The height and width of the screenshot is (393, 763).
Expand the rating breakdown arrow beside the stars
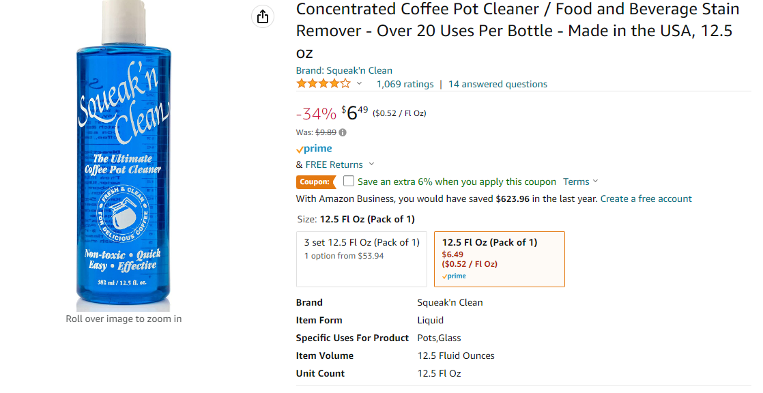click(x=360, y=84)
